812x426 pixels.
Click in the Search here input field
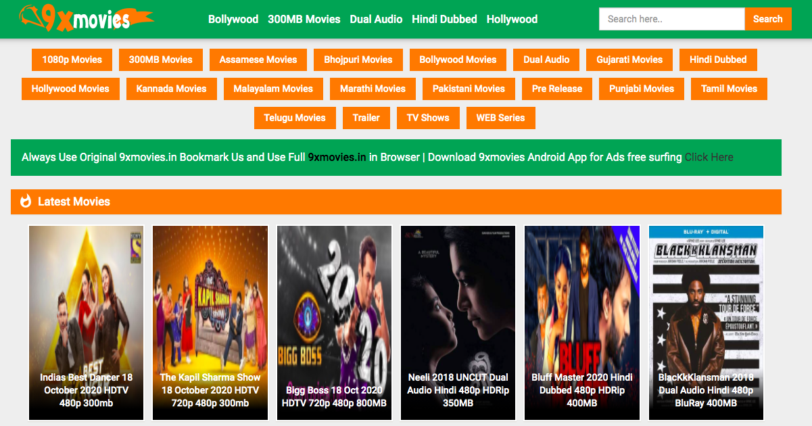pos(671,19)
